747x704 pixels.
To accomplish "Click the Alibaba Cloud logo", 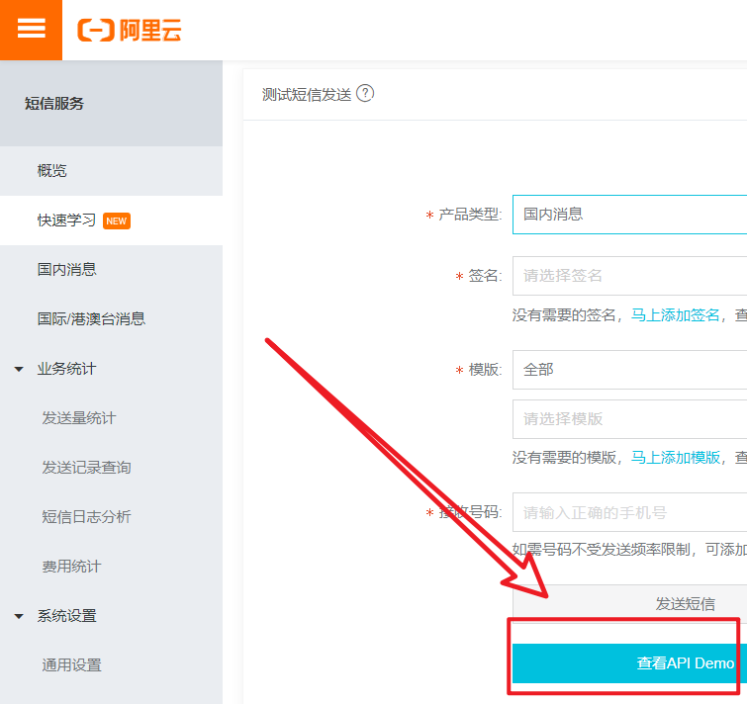I will click(130, 30).
